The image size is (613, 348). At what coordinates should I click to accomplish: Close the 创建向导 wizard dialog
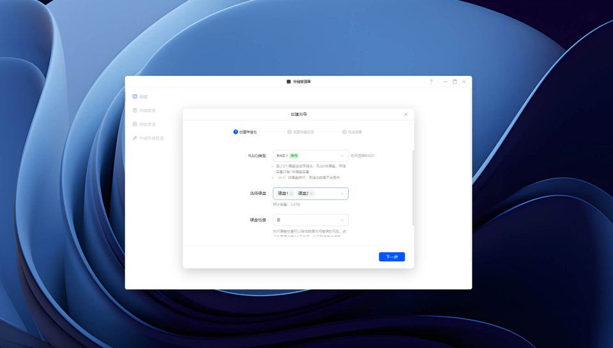(x=406, y=114)
